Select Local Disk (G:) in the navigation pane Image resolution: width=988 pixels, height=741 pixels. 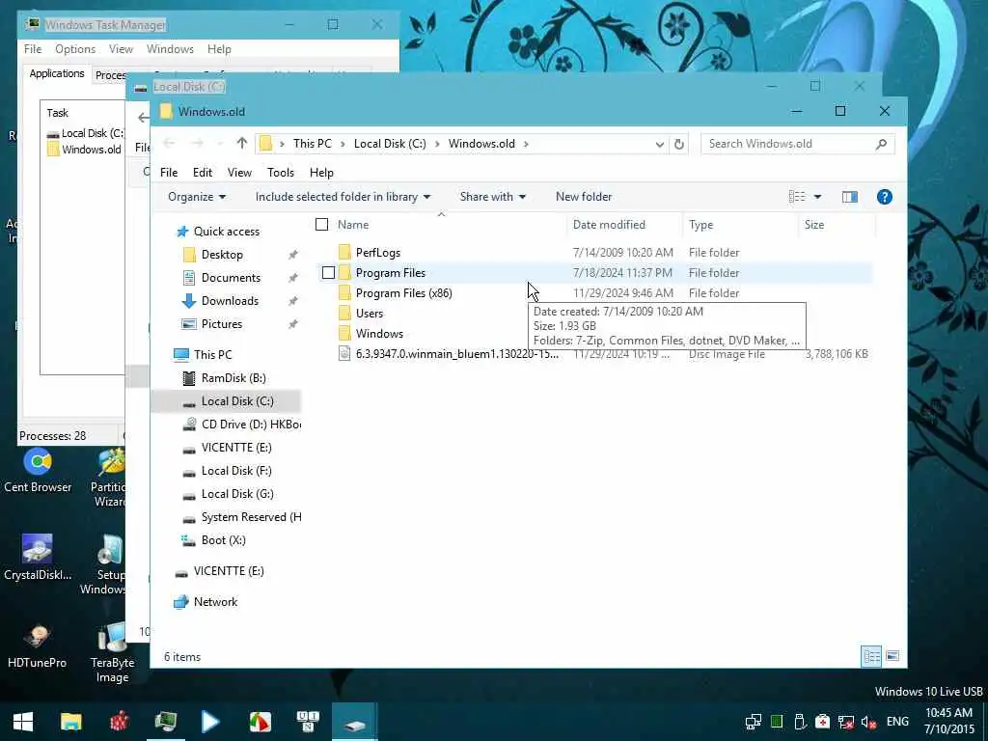pyautogui.click(x=237, y=494)
